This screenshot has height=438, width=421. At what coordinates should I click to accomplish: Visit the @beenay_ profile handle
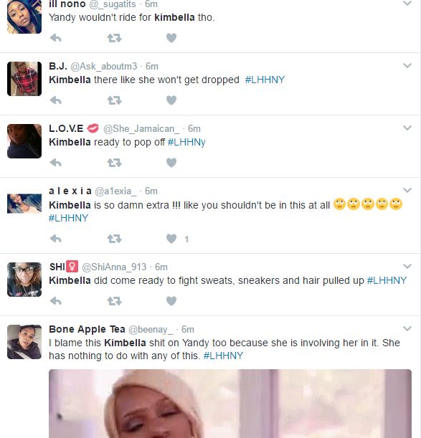click(x=151, y=330)
